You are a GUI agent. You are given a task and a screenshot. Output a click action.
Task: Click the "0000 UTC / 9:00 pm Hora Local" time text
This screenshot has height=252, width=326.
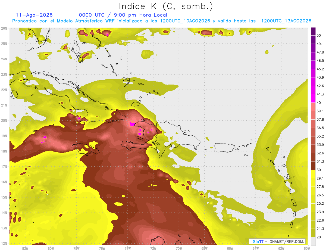[123, 15]
